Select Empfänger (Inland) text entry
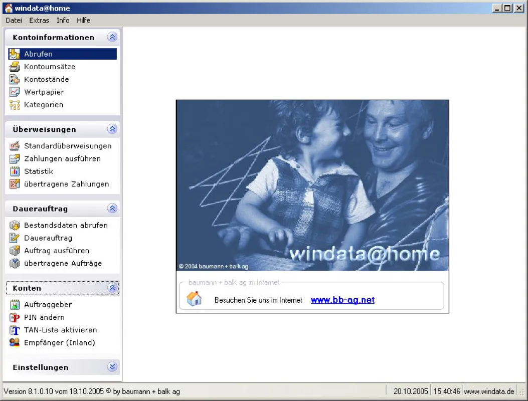Viewport: 528px width, 401px height. (59, 343)
